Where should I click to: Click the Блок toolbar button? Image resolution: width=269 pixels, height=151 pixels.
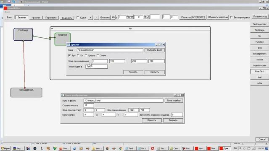(9, 18)
